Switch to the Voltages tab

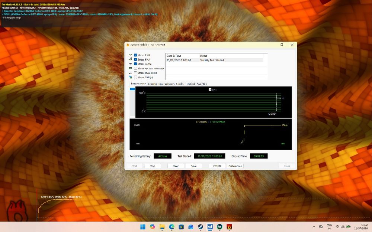(169, 84)
